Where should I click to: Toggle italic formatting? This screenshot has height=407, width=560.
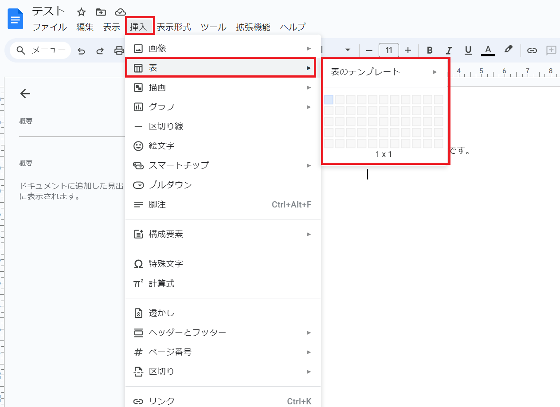pos(449,50)
